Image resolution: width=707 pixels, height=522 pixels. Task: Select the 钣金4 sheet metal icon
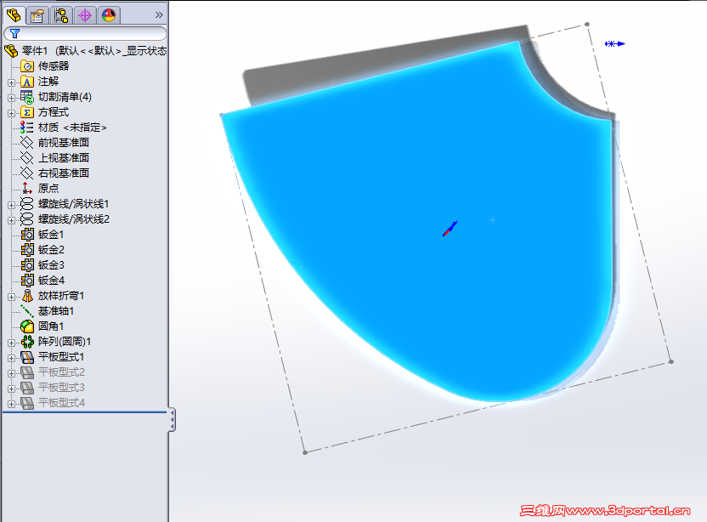click(27, 281)
